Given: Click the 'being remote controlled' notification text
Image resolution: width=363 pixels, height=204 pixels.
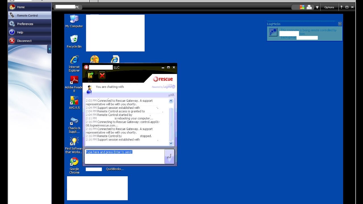Looking at the screenshot, I should pos(309,30).
